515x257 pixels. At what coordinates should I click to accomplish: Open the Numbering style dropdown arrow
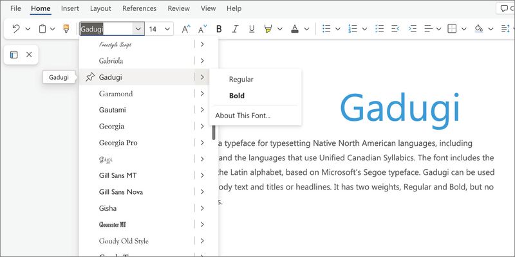click(364, 29)
